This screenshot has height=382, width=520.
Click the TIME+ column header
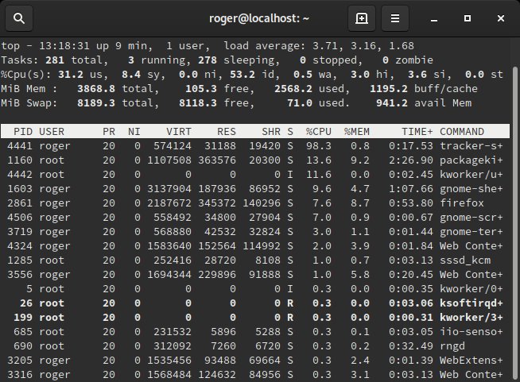[417, 132]
